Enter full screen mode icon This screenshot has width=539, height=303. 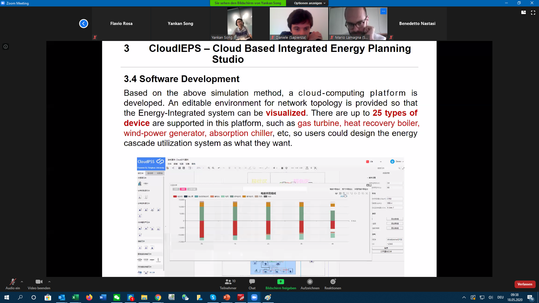click(x=533, y=12)
